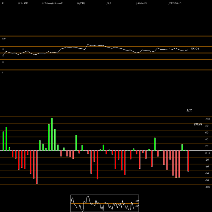212x212 pixels.
Task: Click the 69 label in mini chart
Action: 137,201
